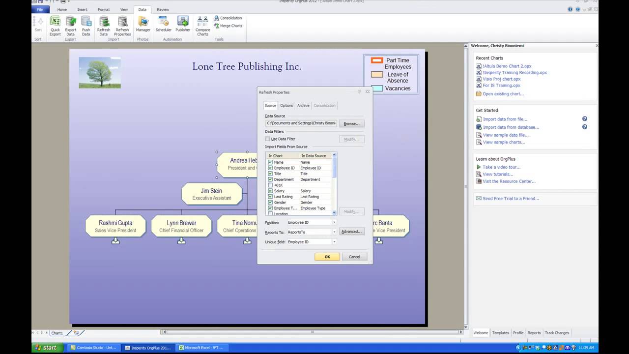The height and width of the screenshot is (354, 629).
Task: Cancel the Refresh Properties dialog
Action: (354, 257)
